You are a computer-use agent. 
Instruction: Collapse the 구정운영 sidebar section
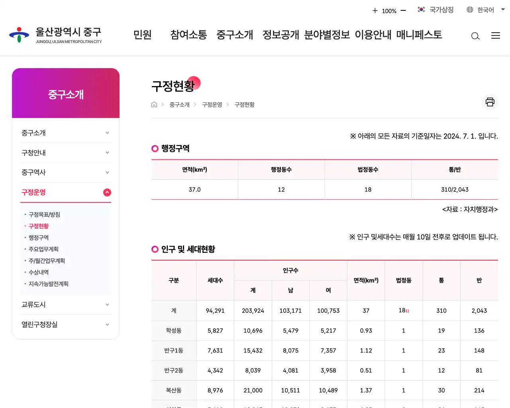(x=107, y=192)
